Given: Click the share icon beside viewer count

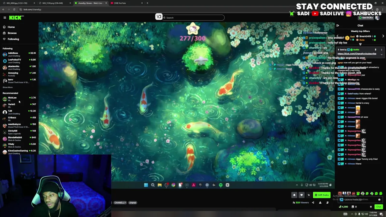Looking at the screenshot, I should point(313,203).
